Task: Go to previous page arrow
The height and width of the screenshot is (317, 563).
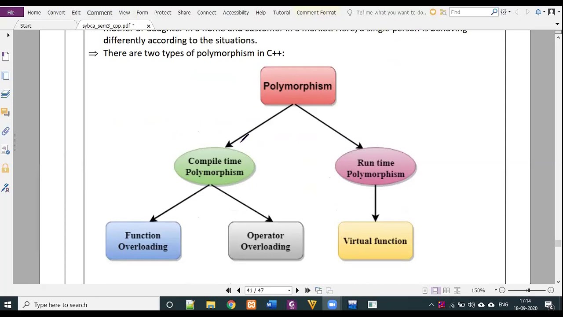Action: (238, 291)
